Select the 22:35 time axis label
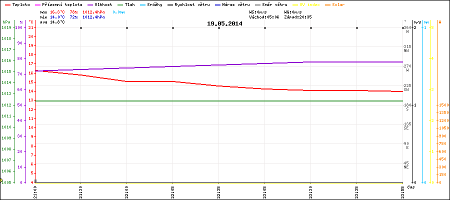This screenshot has height=200, width=450. [x=219, y=191]
